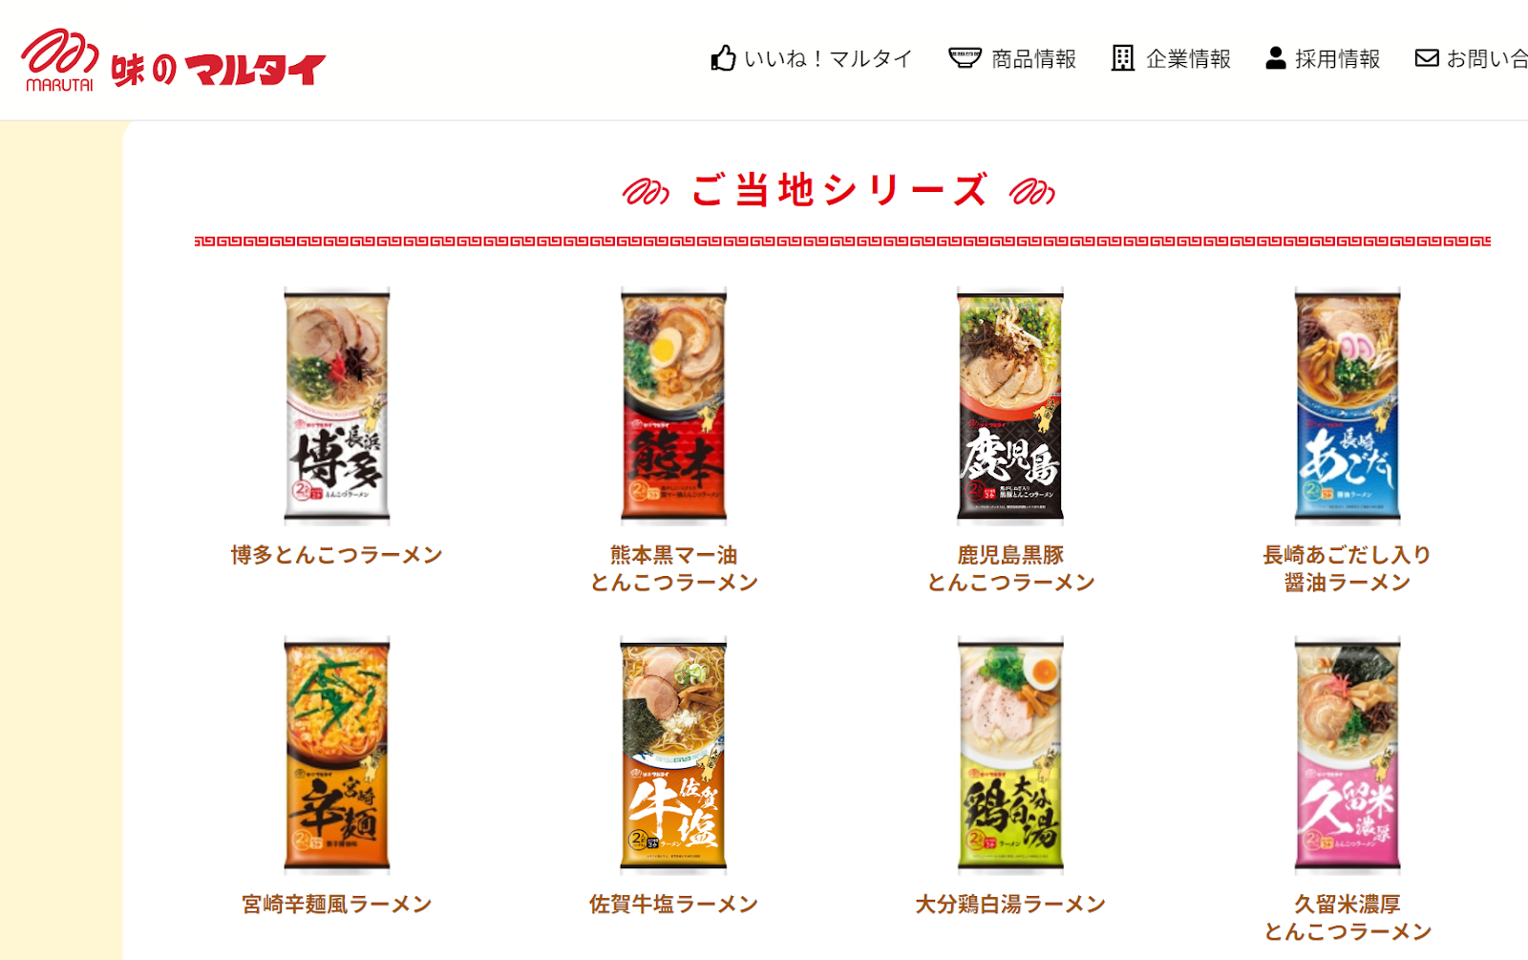The height and width of the screenshot is (960, 1528).
Task: Open the 大分鶏白湯ラーメン text link
Action: click(1010, 905)
